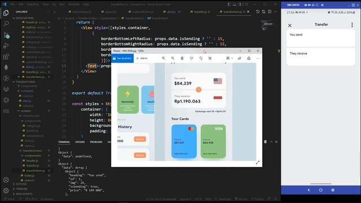Open the Source Control view
This screenshot has height=203, width=361.
point(6,35)
